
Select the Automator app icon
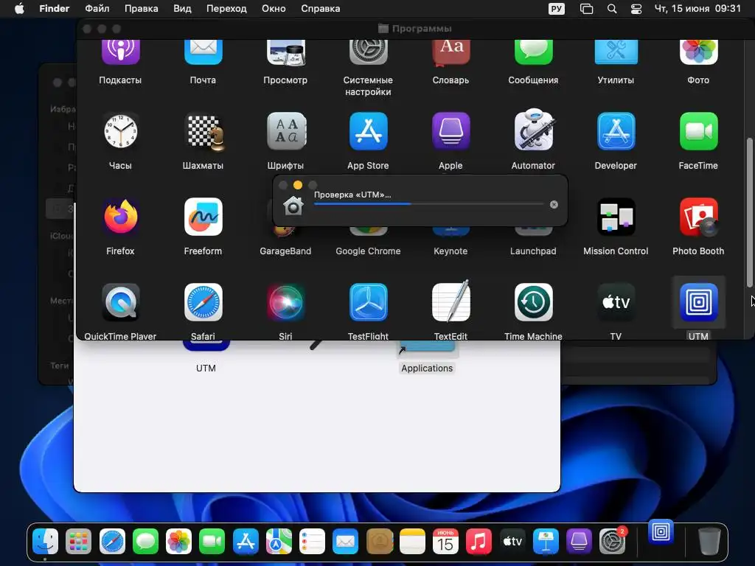point(533,130)
